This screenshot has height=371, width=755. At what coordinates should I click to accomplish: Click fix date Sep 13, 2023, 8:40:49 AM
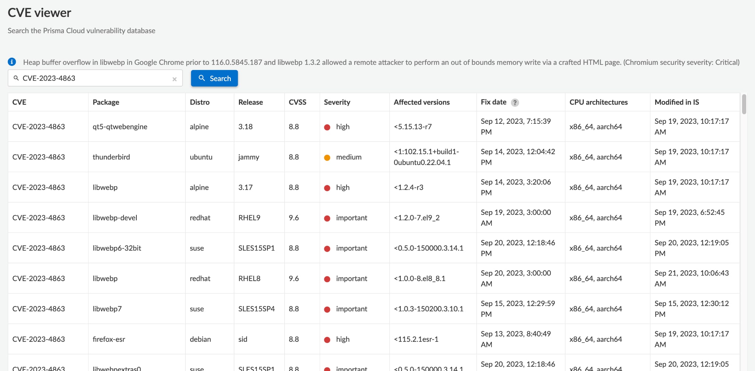point(516,339)
